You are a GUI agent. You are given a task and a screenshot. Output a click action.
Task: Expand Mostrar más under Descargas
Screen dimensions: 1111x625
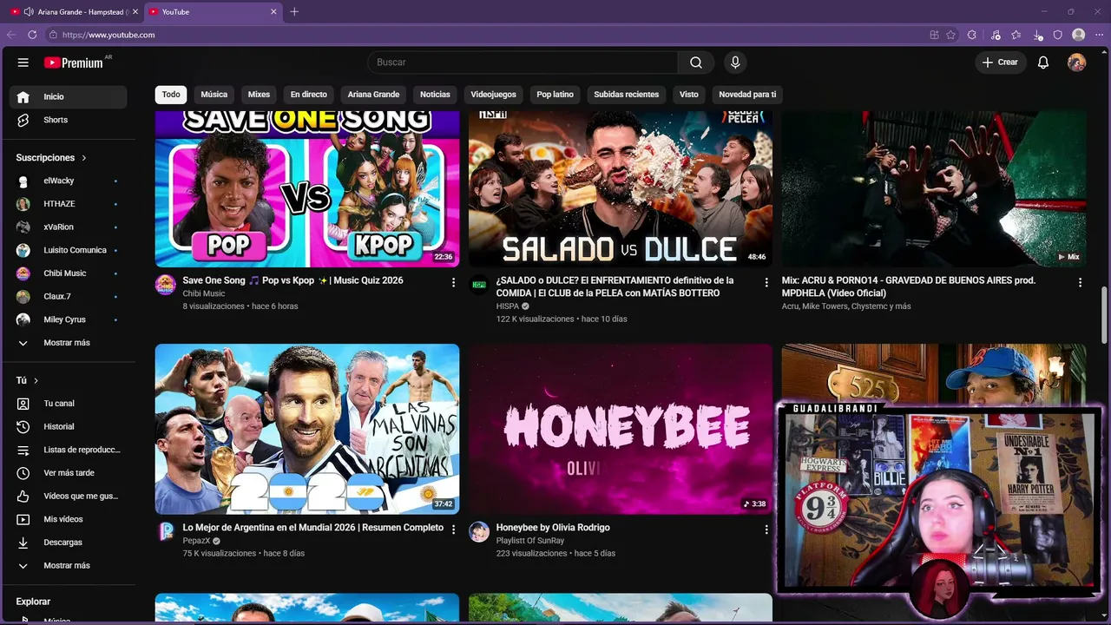(x=68, y=565)
